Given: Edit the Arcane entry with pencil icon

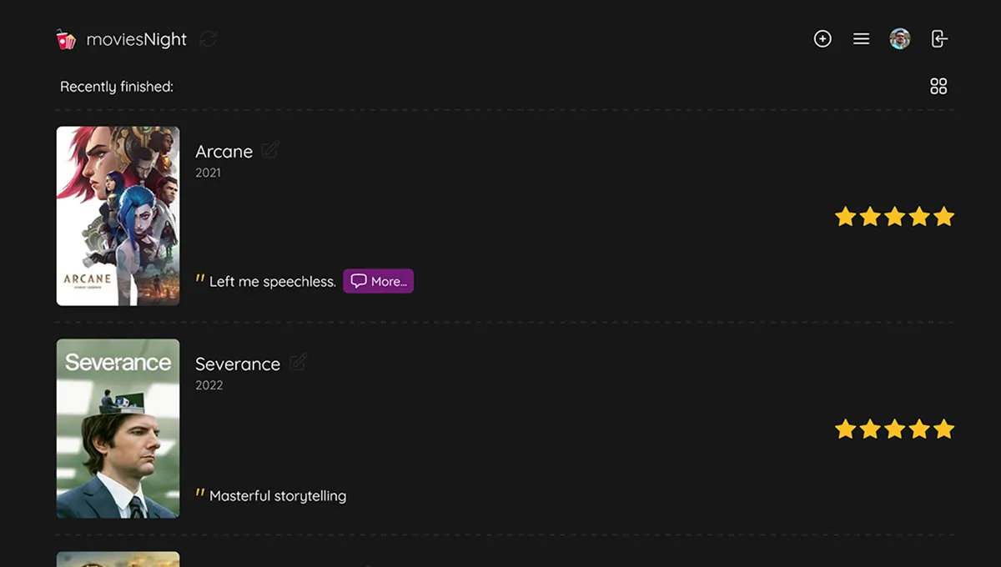Looking at the screenshot, I should click(x=270, y=150).
